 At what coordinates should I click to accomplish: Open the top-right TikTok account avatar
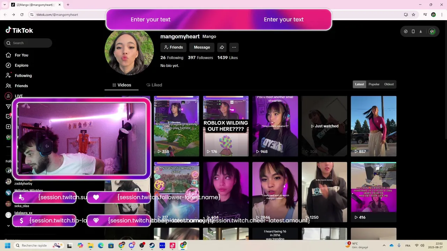[x=432, y=31]
